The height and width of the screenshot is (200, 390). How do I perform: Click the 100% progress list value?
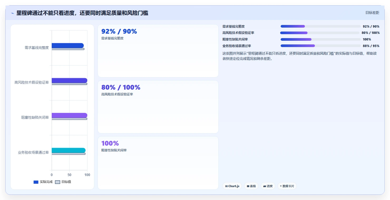[x=367, y=39]
